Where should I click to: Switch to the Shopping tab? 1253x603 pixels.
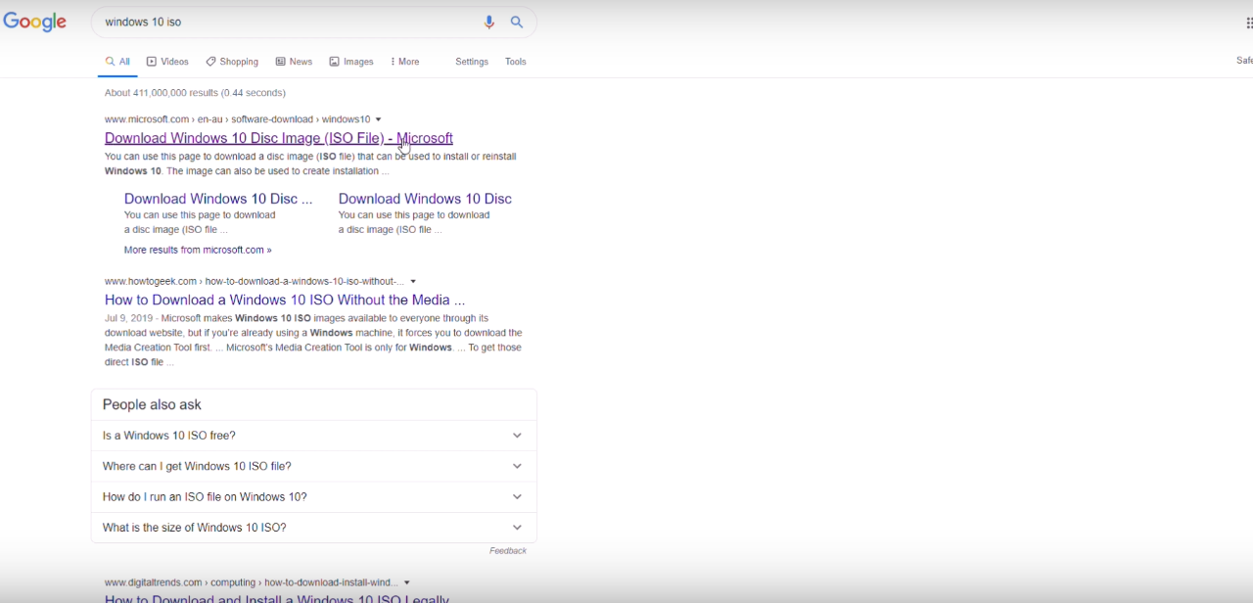point(232,62)
